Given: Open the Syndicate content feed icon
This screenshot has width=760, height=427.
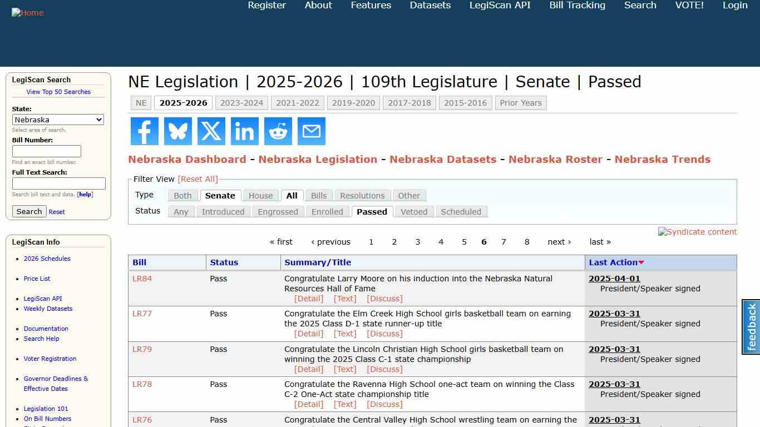Looking at the screenshot, I should [697, 232].
